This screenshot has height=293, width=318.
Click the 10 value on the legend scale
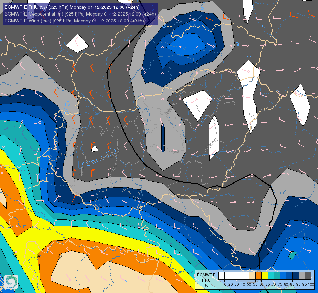224,284
